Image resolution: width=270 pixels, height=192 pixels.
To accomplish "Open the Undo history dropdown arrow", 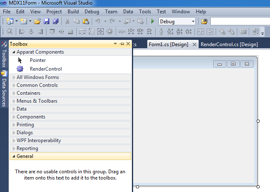I will click(x=105, y=21).
